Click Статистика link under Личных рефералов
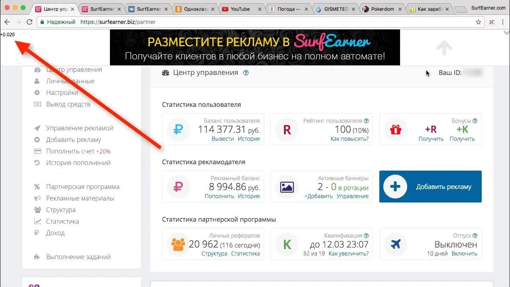This screenshot has width=510, height=287. (x=245, y=254)
